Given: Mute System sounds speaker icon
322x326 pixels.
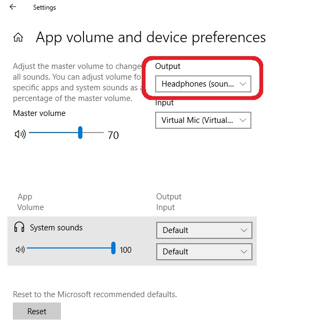Looking at the screenshot, I should (x=20, y=249).
